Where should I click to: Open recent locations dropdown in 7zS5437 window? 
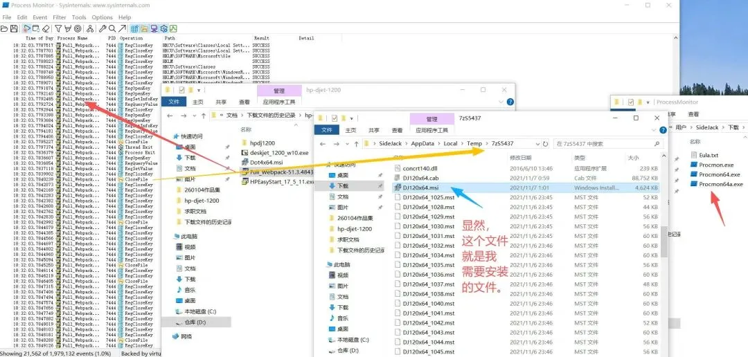point(347,143)
